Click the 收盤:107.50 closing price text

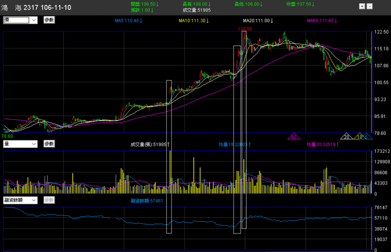[x=300, y=4]
